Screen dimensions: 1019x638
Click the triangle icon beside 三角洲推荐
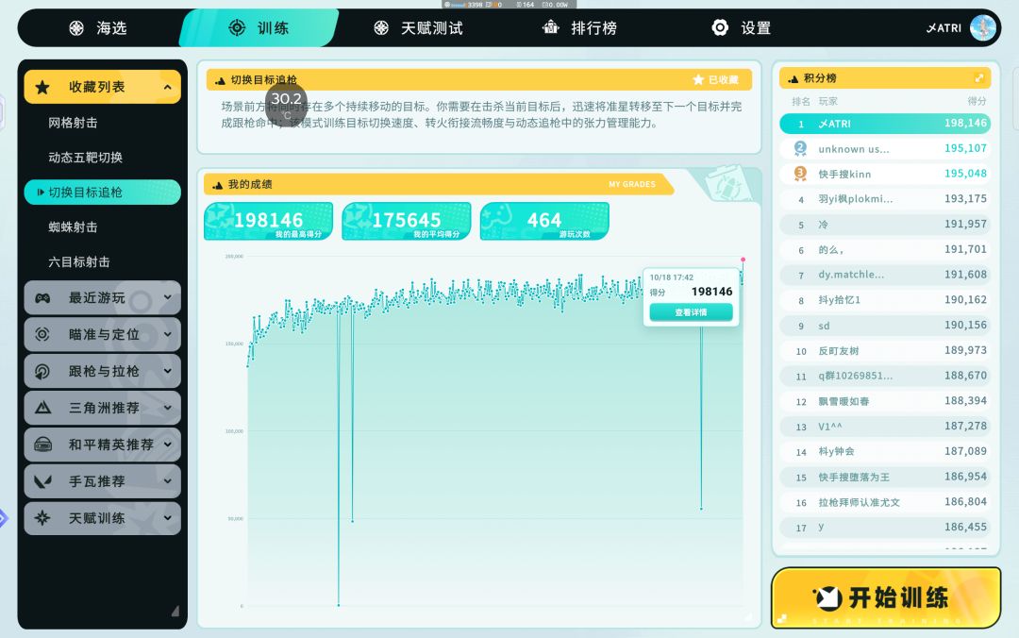42,408
